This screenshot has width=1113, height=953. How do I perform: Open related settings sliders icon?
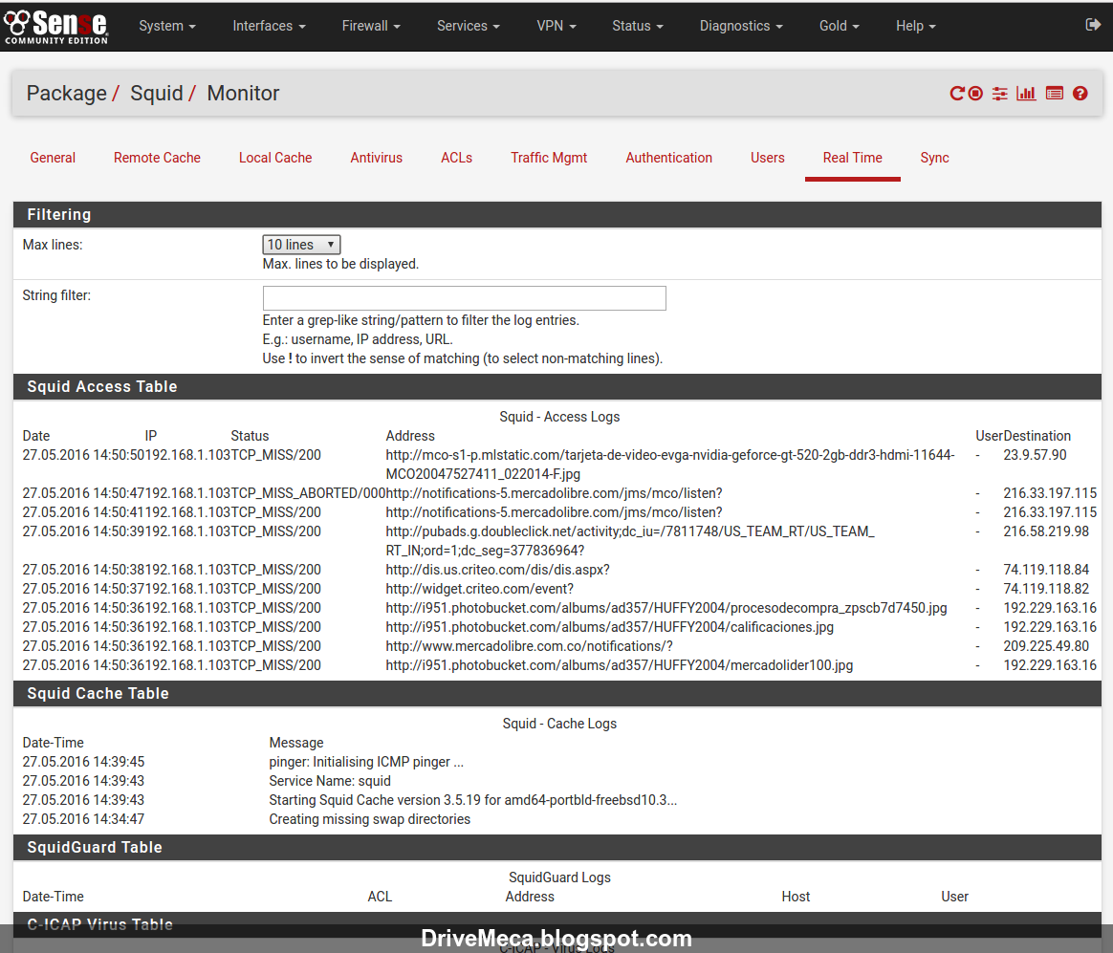click(1000, 93)
